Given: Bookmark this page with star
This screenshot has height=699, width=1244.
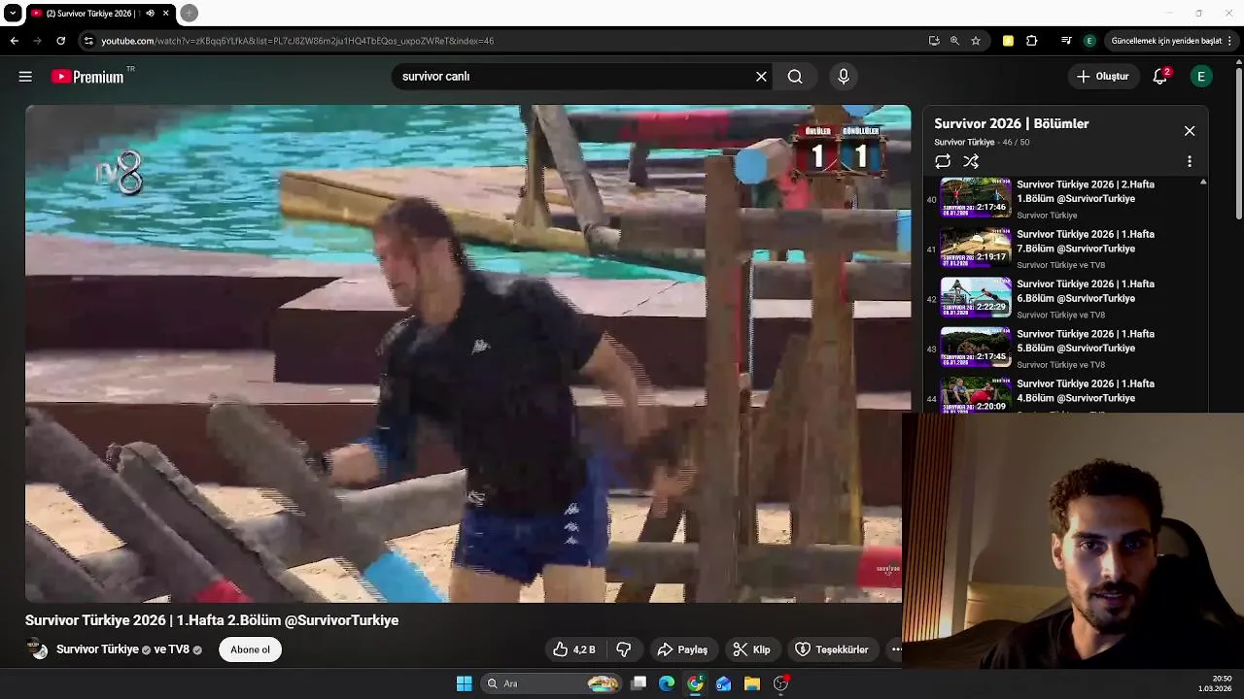Looking at the screenshot, I should click(x=976, y=41).
